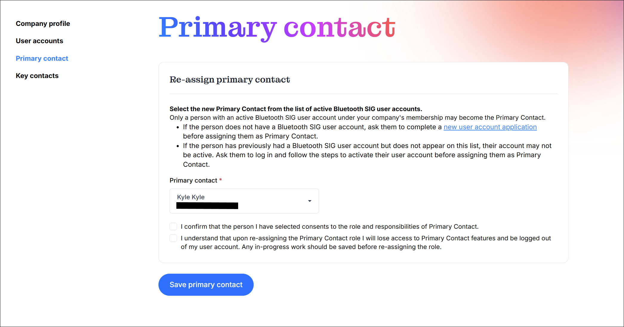Click the 'I confirm that the person' label text
The height and width of the screenshot is (327, 624).
329,227
